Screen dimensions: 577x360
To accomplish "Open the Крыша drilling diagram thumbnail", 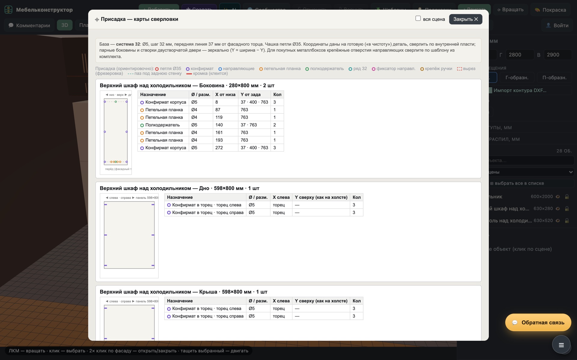I will pos(129,319).
